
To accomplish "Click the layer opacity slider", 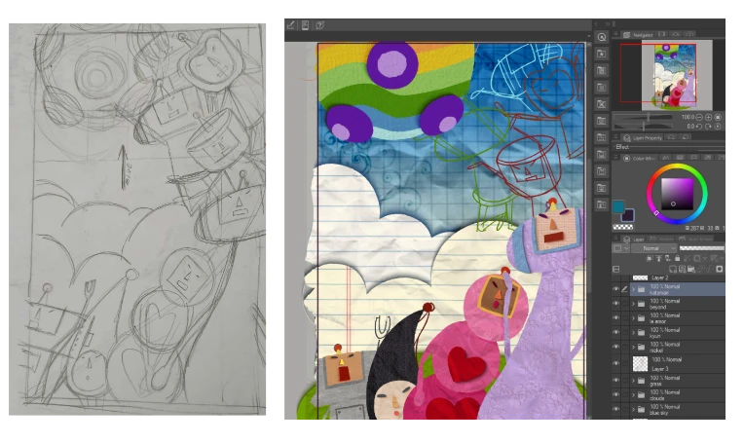I will (x=702, y=248).
